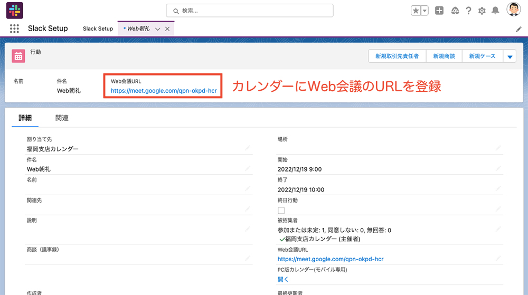Open global actions plus icon
The width and height of the screenshot is (528, 295).
pos(439,11)
